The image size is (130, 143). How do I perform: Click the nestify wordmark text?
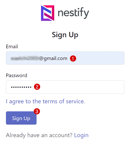click(73, 13)
